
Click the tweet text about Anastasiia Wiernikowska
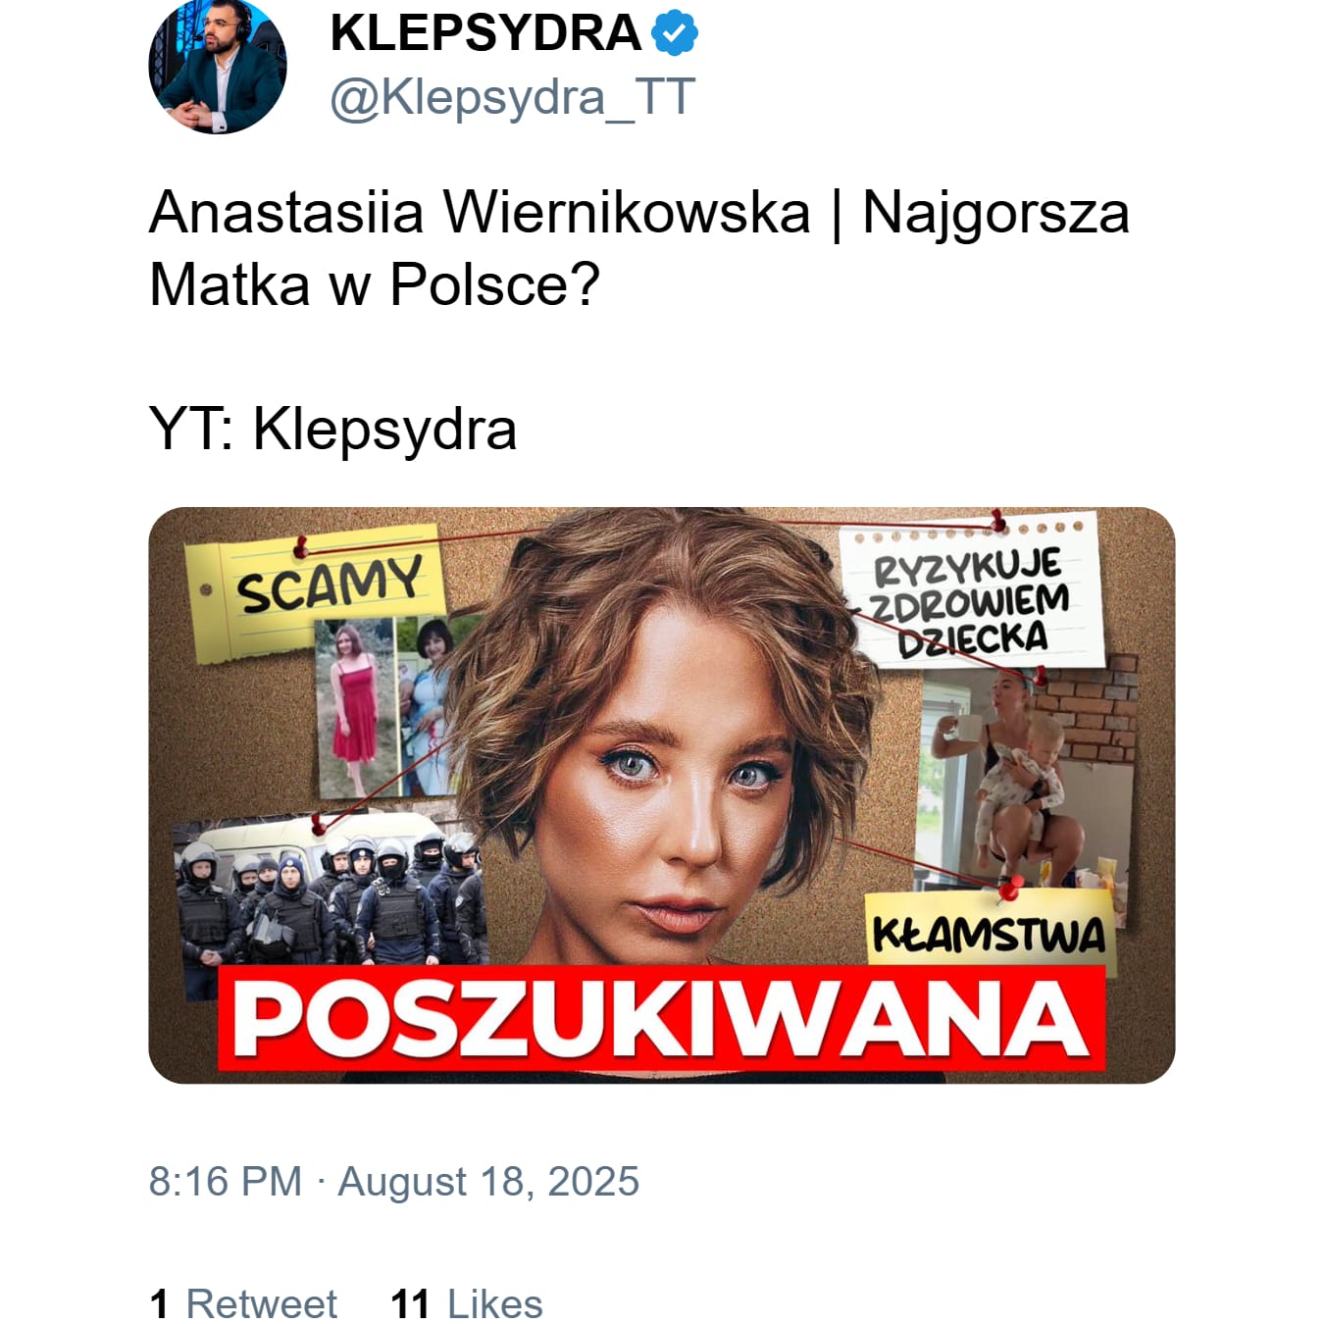point(638,248)
